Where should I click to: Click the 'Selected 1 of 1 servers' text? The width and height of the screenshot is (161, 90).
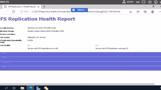tap(36, 37)
